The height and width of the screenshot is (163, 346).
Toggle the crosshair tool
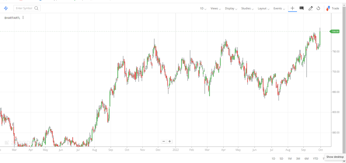click(292, 8)
